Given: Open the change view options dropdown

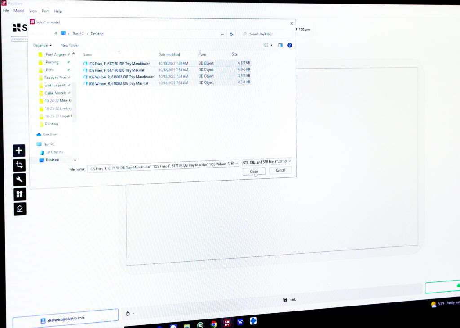Looking at the screenshot, I should (x=271, y=45).
